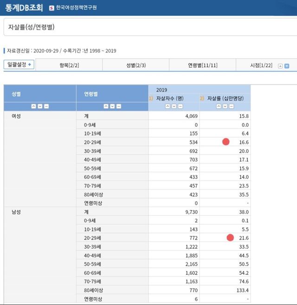Click the 통계DB조회 page title
The height and width of the screenshot is (305, 297).
click(x=24, y=8)
